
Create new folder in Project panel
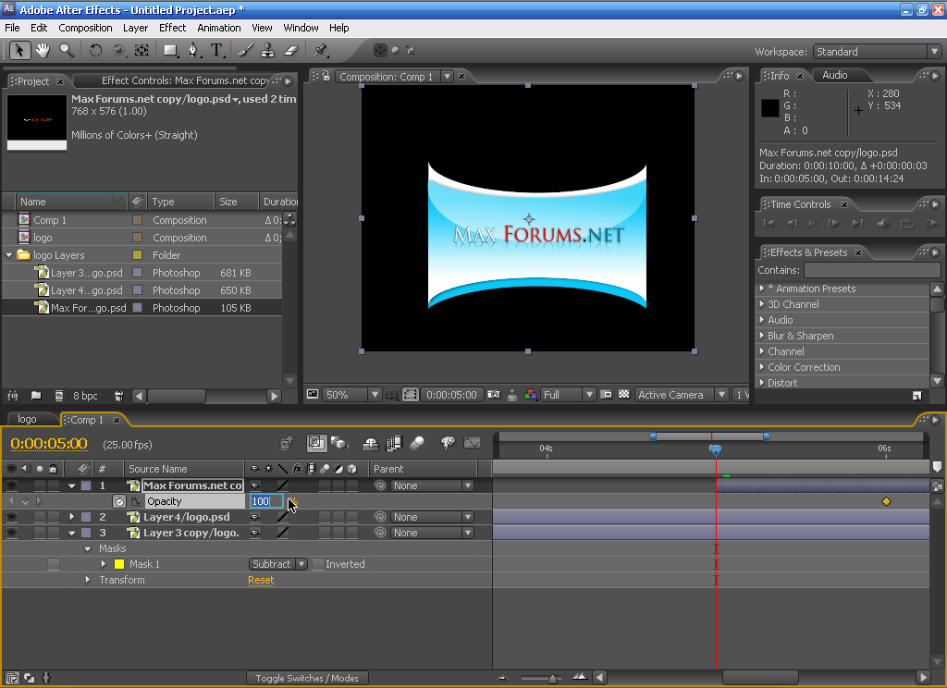point(36,396)
